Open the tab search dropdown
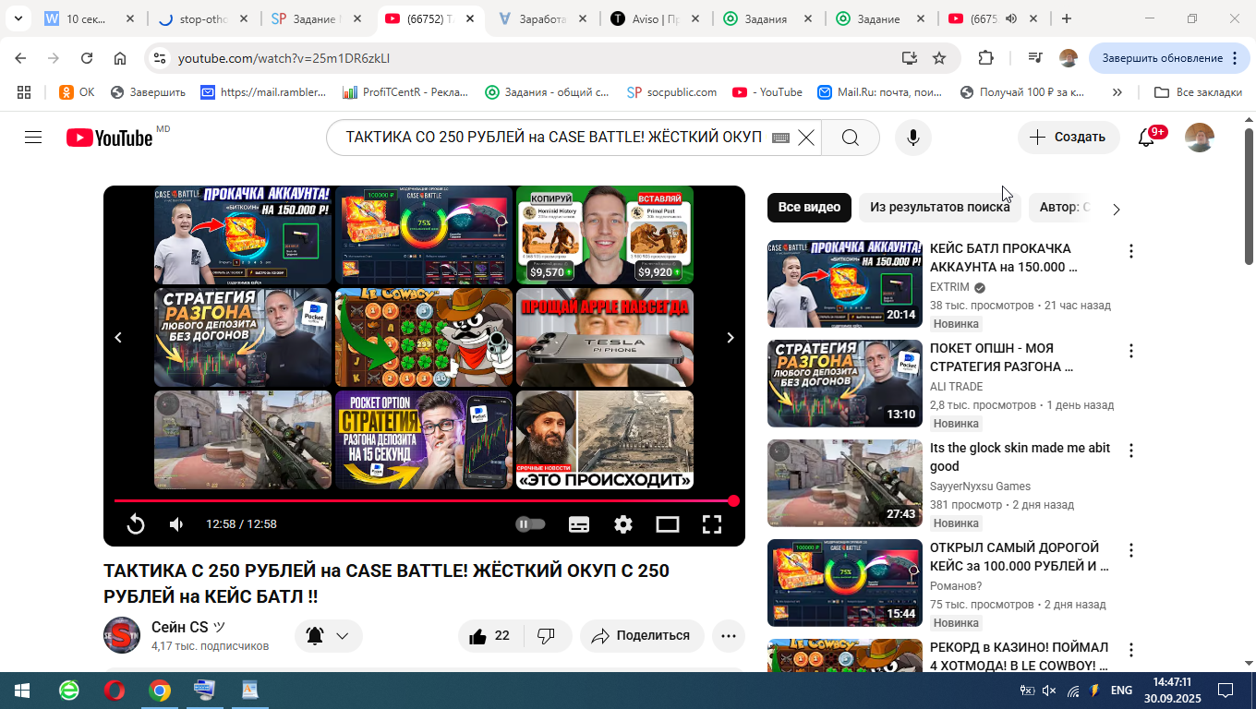Image resolution: width=1256 pixels, height=709 pixels. tap(20, 18)
